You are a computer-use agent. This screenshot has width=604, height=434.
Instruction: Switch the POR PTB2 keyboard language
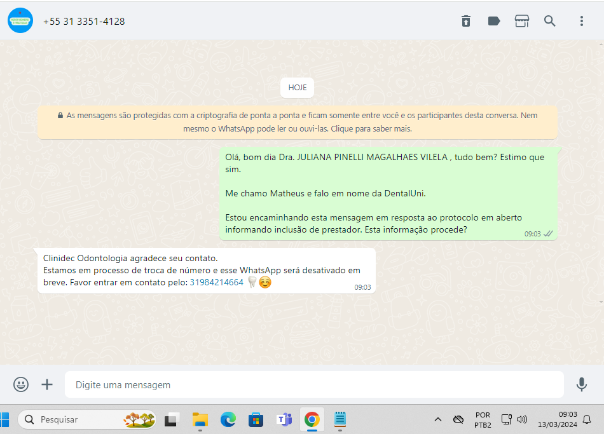[x=483, y=420]
